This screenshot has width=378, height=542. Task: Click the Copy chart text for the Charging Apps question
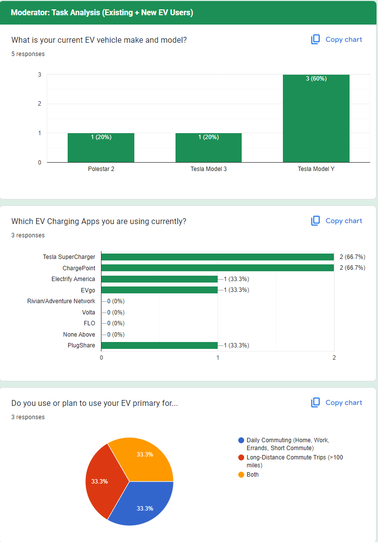tap(344, 221)
